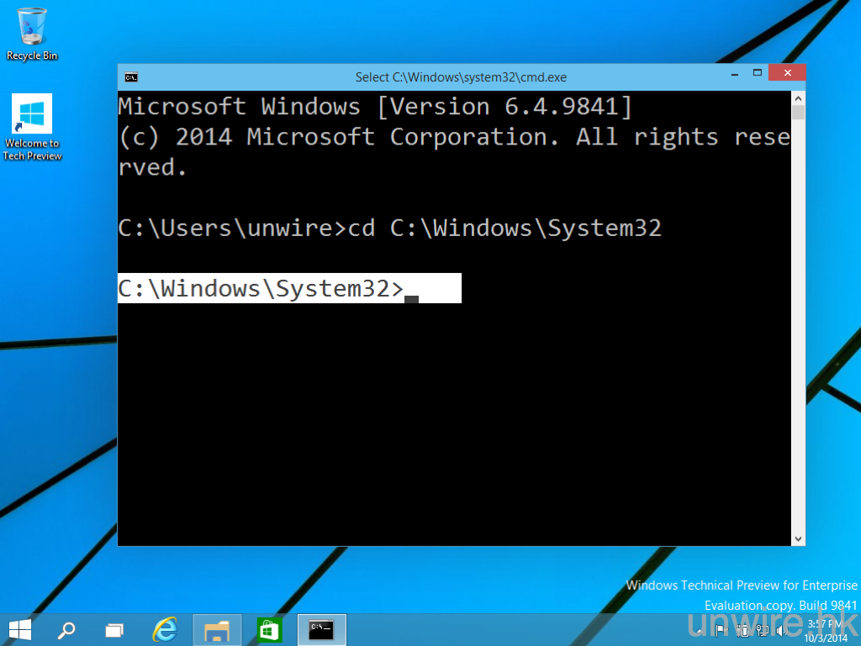Show hidden system tray icons
861x646 pixels.
700,629
